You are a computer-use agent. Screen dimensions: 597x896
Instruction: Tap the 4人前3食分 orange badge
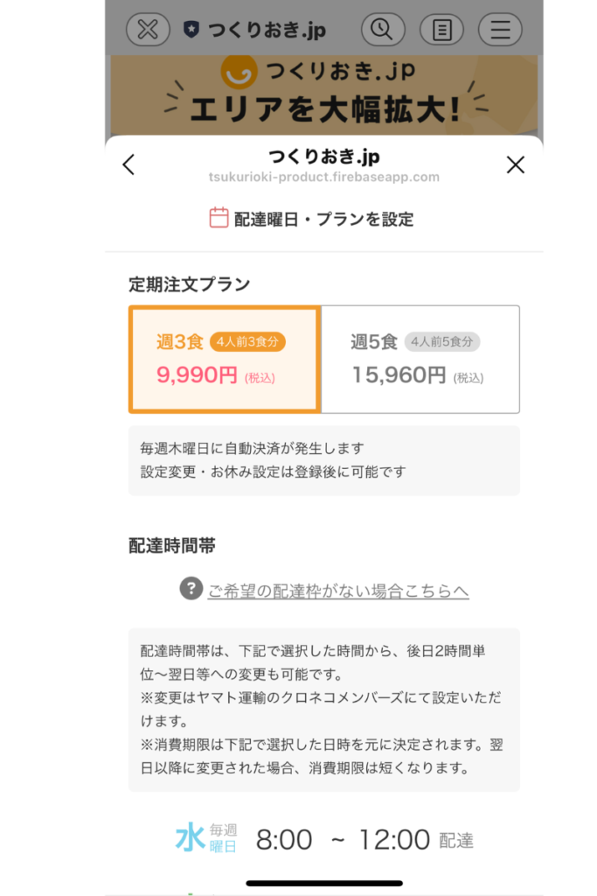point(247,342)
